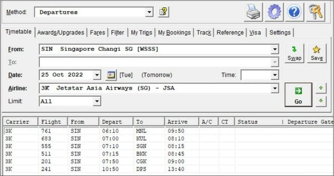Sort by the Depart column header
The image size is (334, 176).
click(x=116, y=122)
